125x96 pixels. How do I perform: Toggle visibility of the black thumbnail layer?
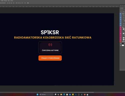[x=120, y=43]
